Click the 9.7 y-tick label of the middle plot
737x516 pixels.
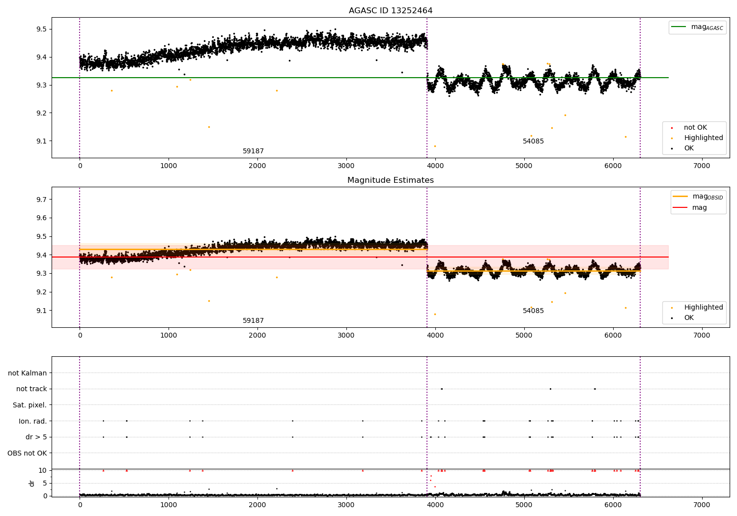[x=41, y=200]
